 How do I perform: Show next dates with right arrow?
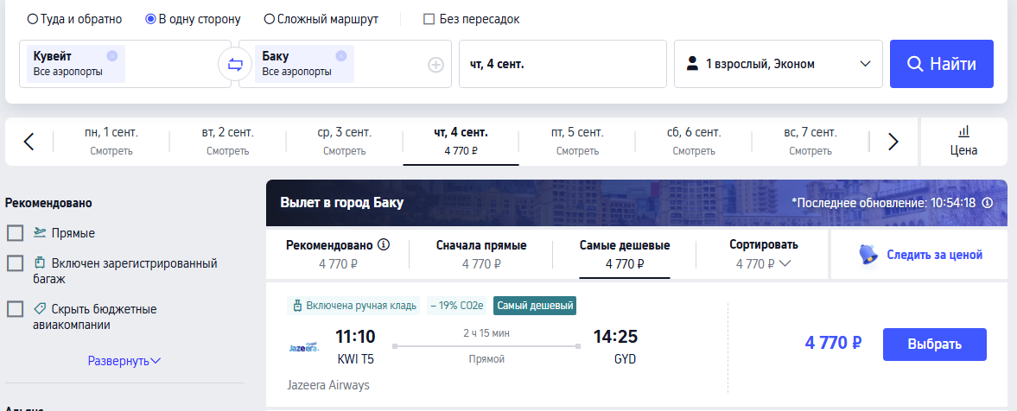893,142
